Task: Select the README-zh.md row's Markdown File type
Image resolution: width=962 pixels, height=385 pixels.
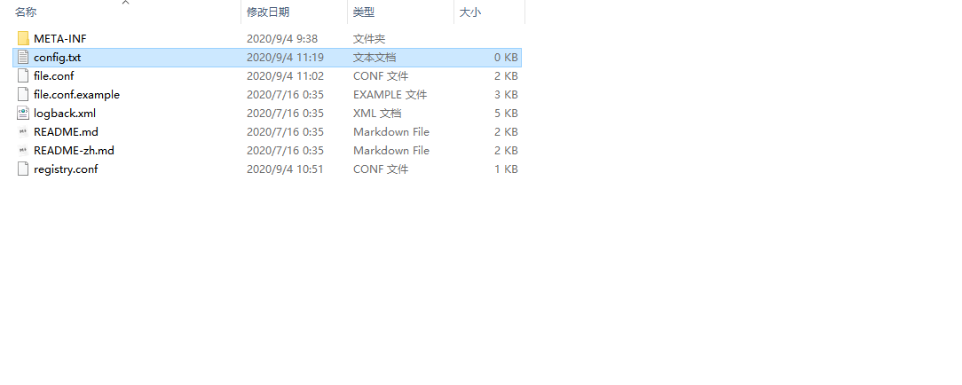Action: point(390,150)
